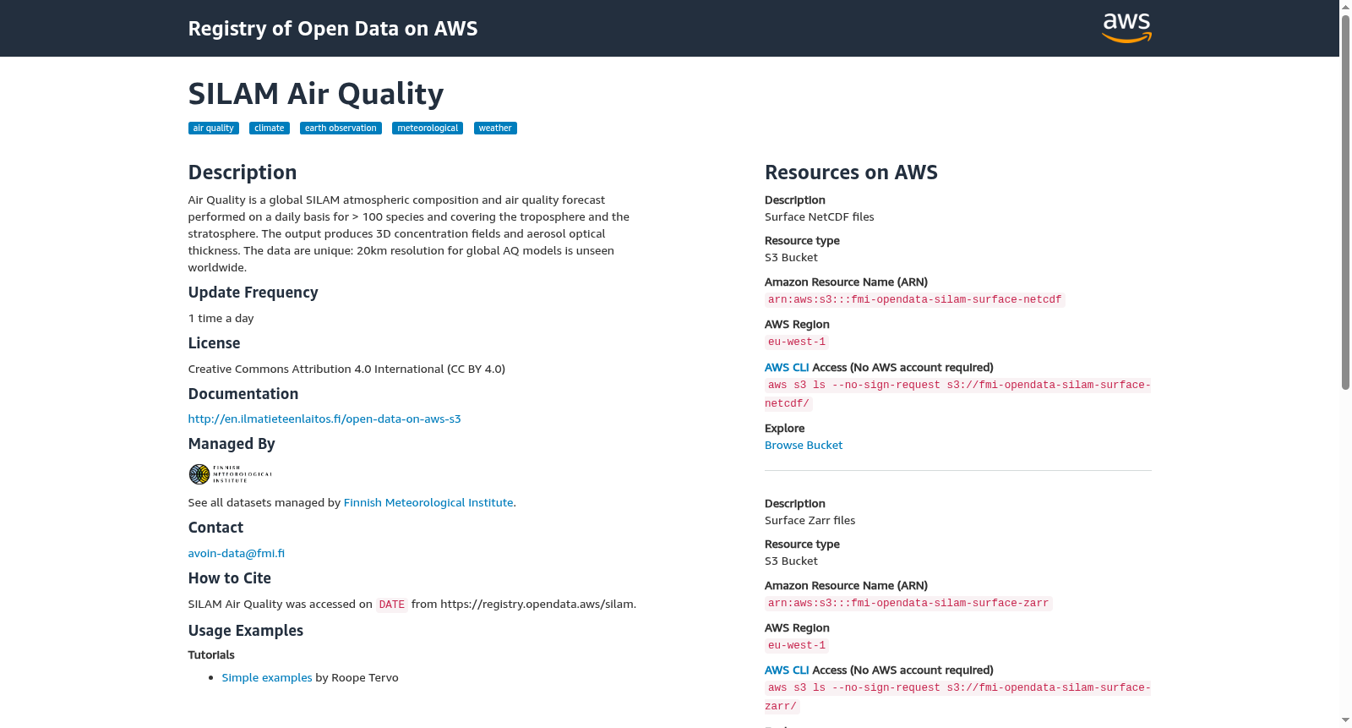The width and height of the screenshot is (1352, 728).
Task: Click the surface-netcdf ARN code text
Action: tap(914, 299)
